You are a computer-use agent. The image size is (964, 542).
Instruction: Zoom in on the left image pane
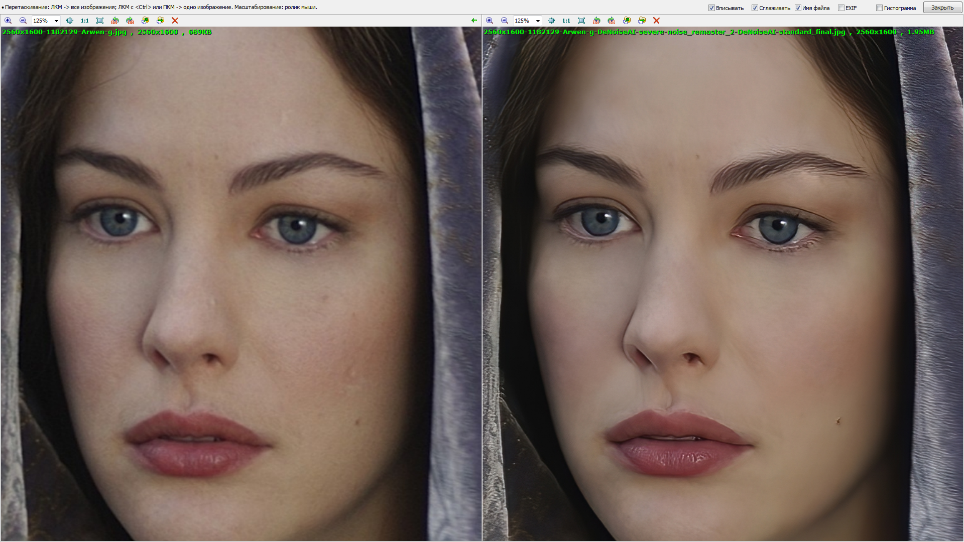point(8,21)
